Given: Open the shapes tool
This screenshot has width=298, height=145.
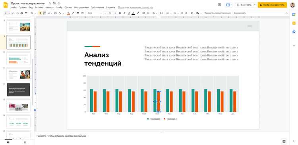Looking at the screenshot, I should 55,13.
